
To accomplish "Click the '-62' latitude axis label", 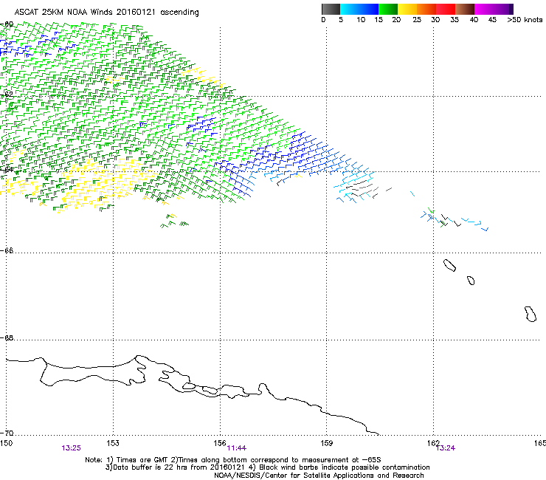I will pos(7,94).
